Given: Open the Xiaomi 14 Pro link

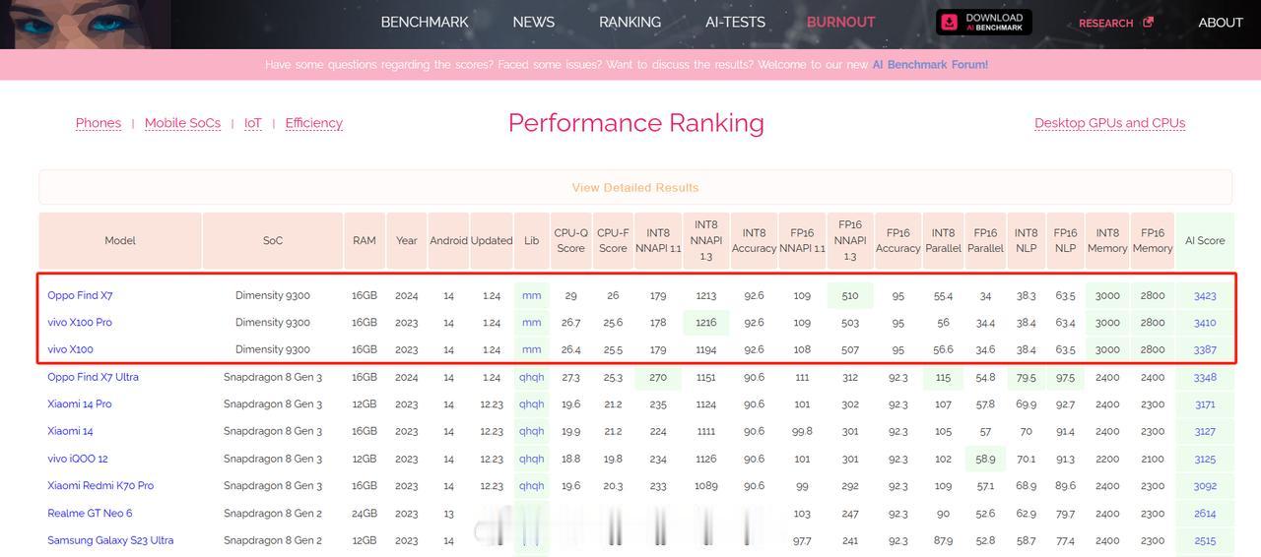Looking at the screenshot, I should point(79,404).
